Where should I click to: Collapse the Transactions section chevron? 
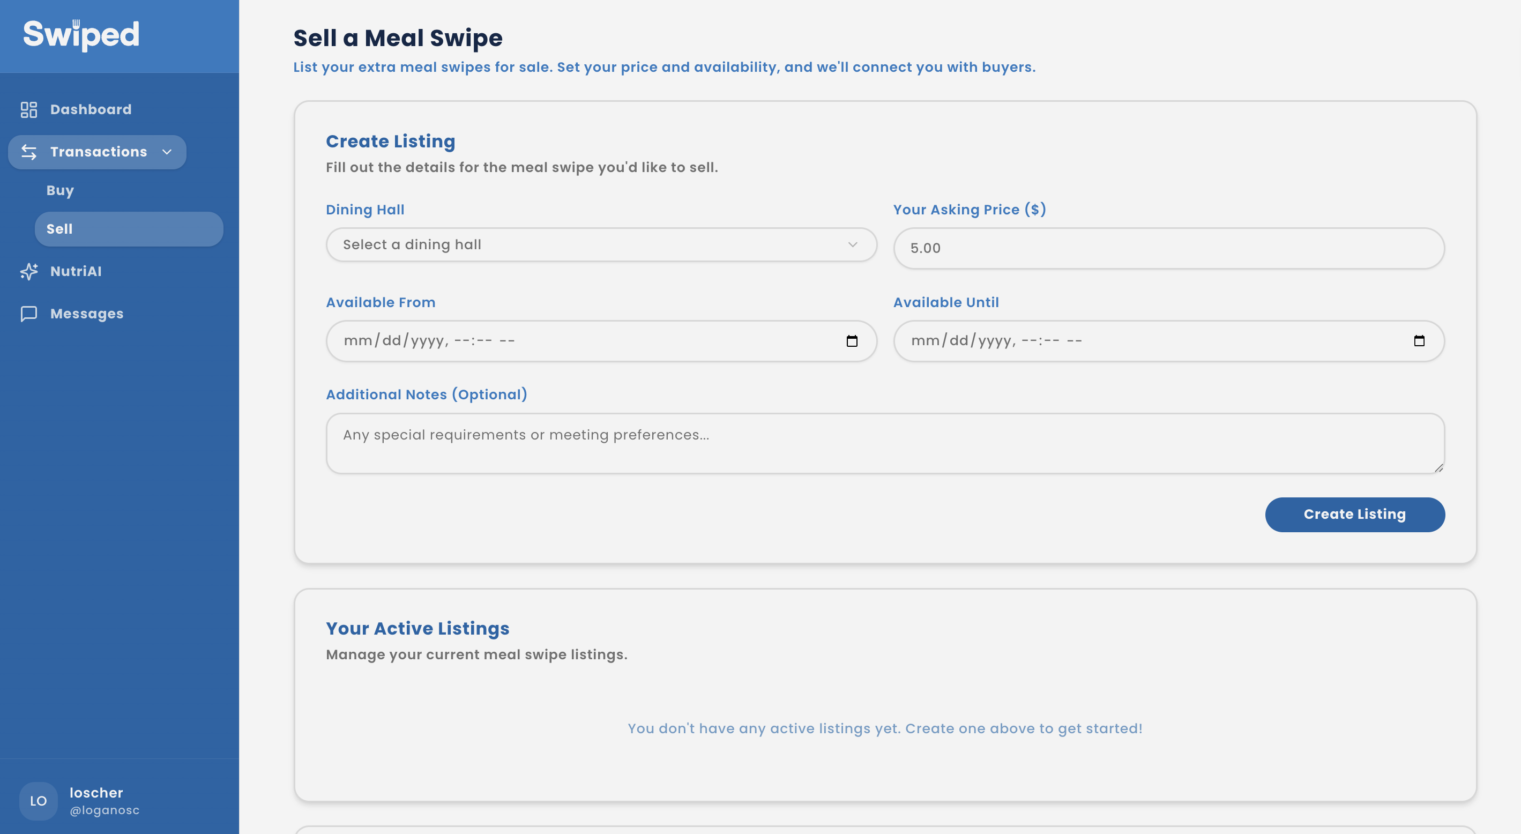coord(167,152)
